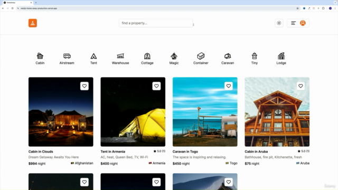Click the browser extensions puzzle icon
This screenshot has width=338, height=190.
[x=323, y=8]
